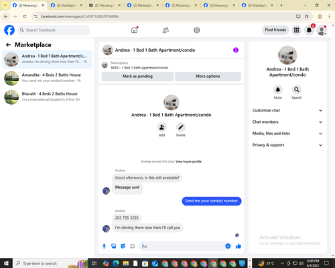Open conversation information purple icon
335x268 pixels.
(x=236, y=50)
